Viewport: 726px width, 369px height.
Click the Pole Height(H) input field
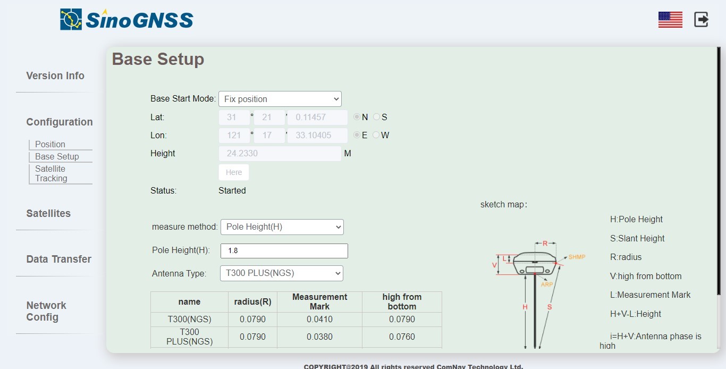(x=284, y=251)
